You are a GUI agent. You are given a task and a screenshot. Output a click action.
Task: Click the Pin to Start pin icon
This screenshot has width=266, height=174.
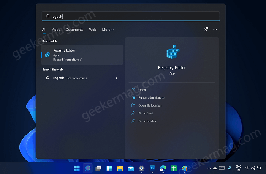point(133,113)
